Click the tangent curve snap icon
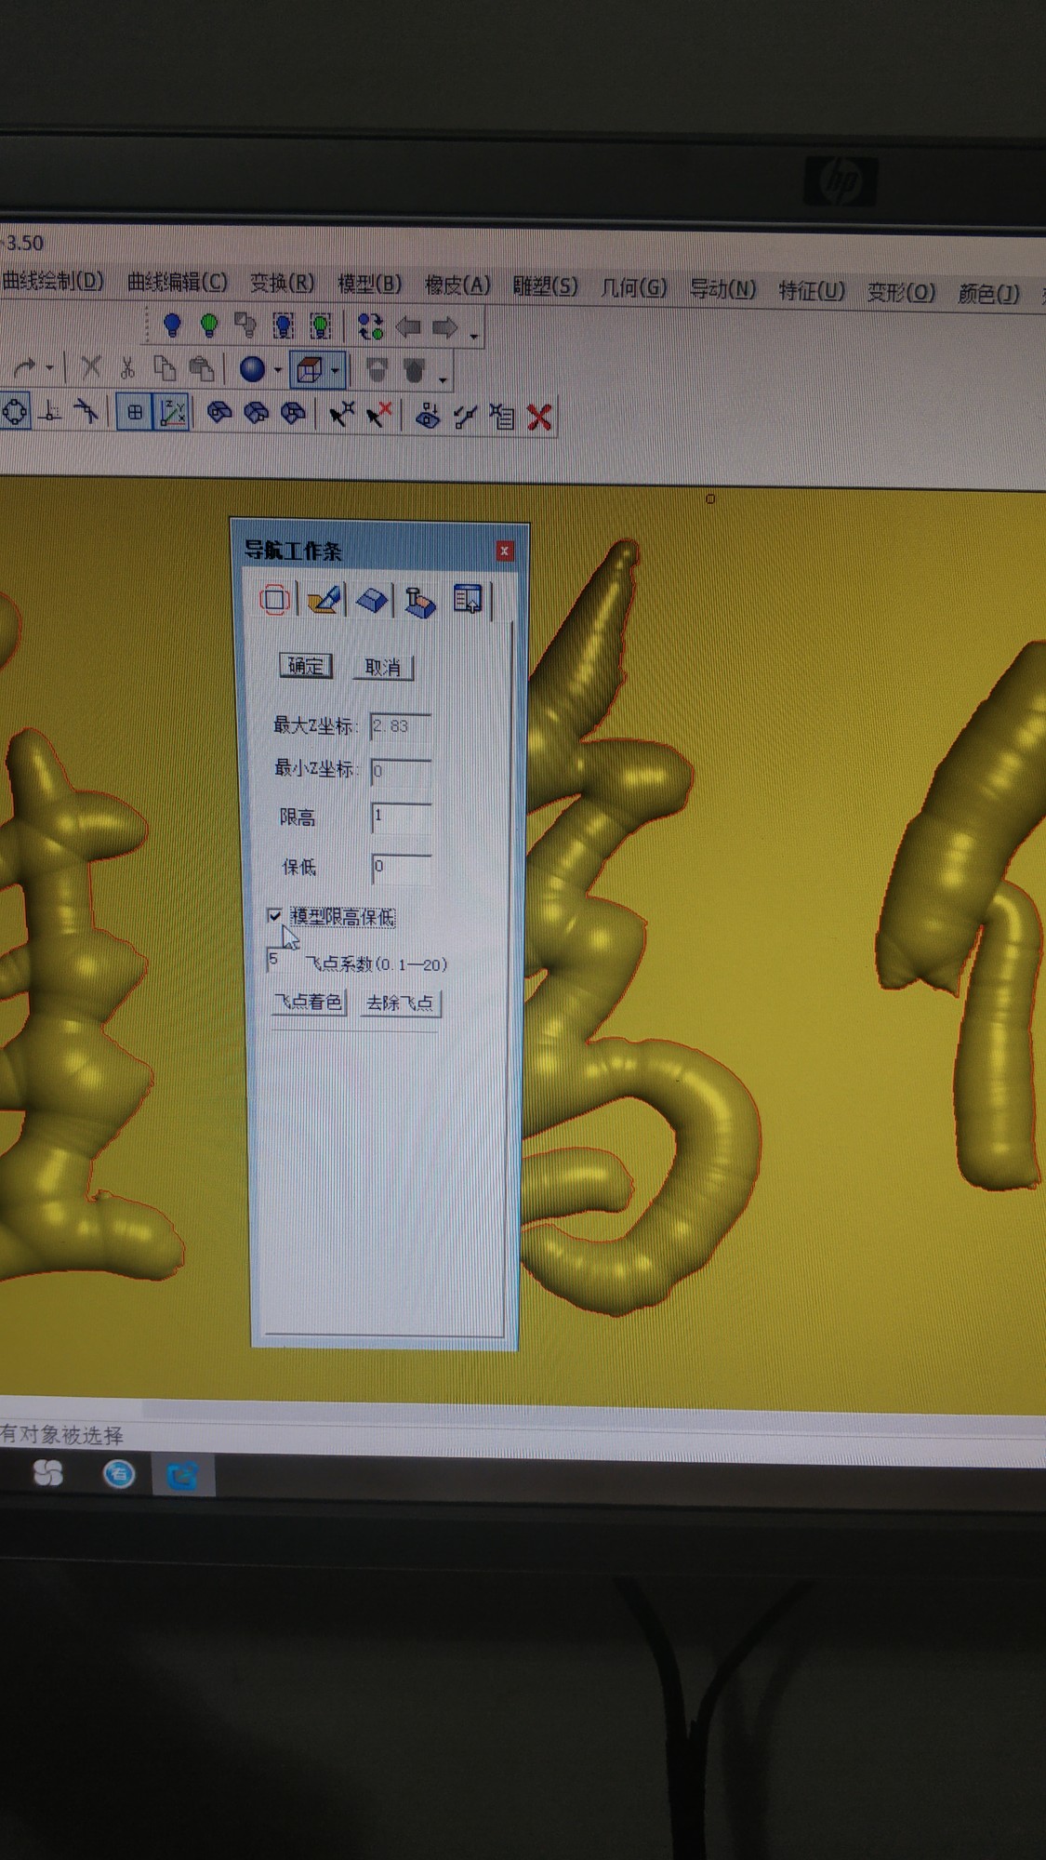Image resolution: width=1046 pixels, height=1860 pixels. (86, 411)
